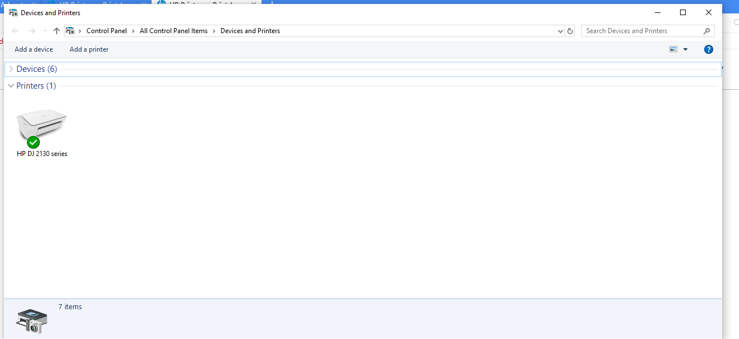Open the chevron before Control Panel breadcrumb
Screen dimensions: 739x339
point(80,31)
